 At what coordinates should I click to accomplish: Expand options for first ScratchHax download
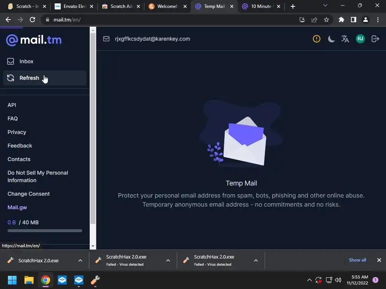[80, 260]
